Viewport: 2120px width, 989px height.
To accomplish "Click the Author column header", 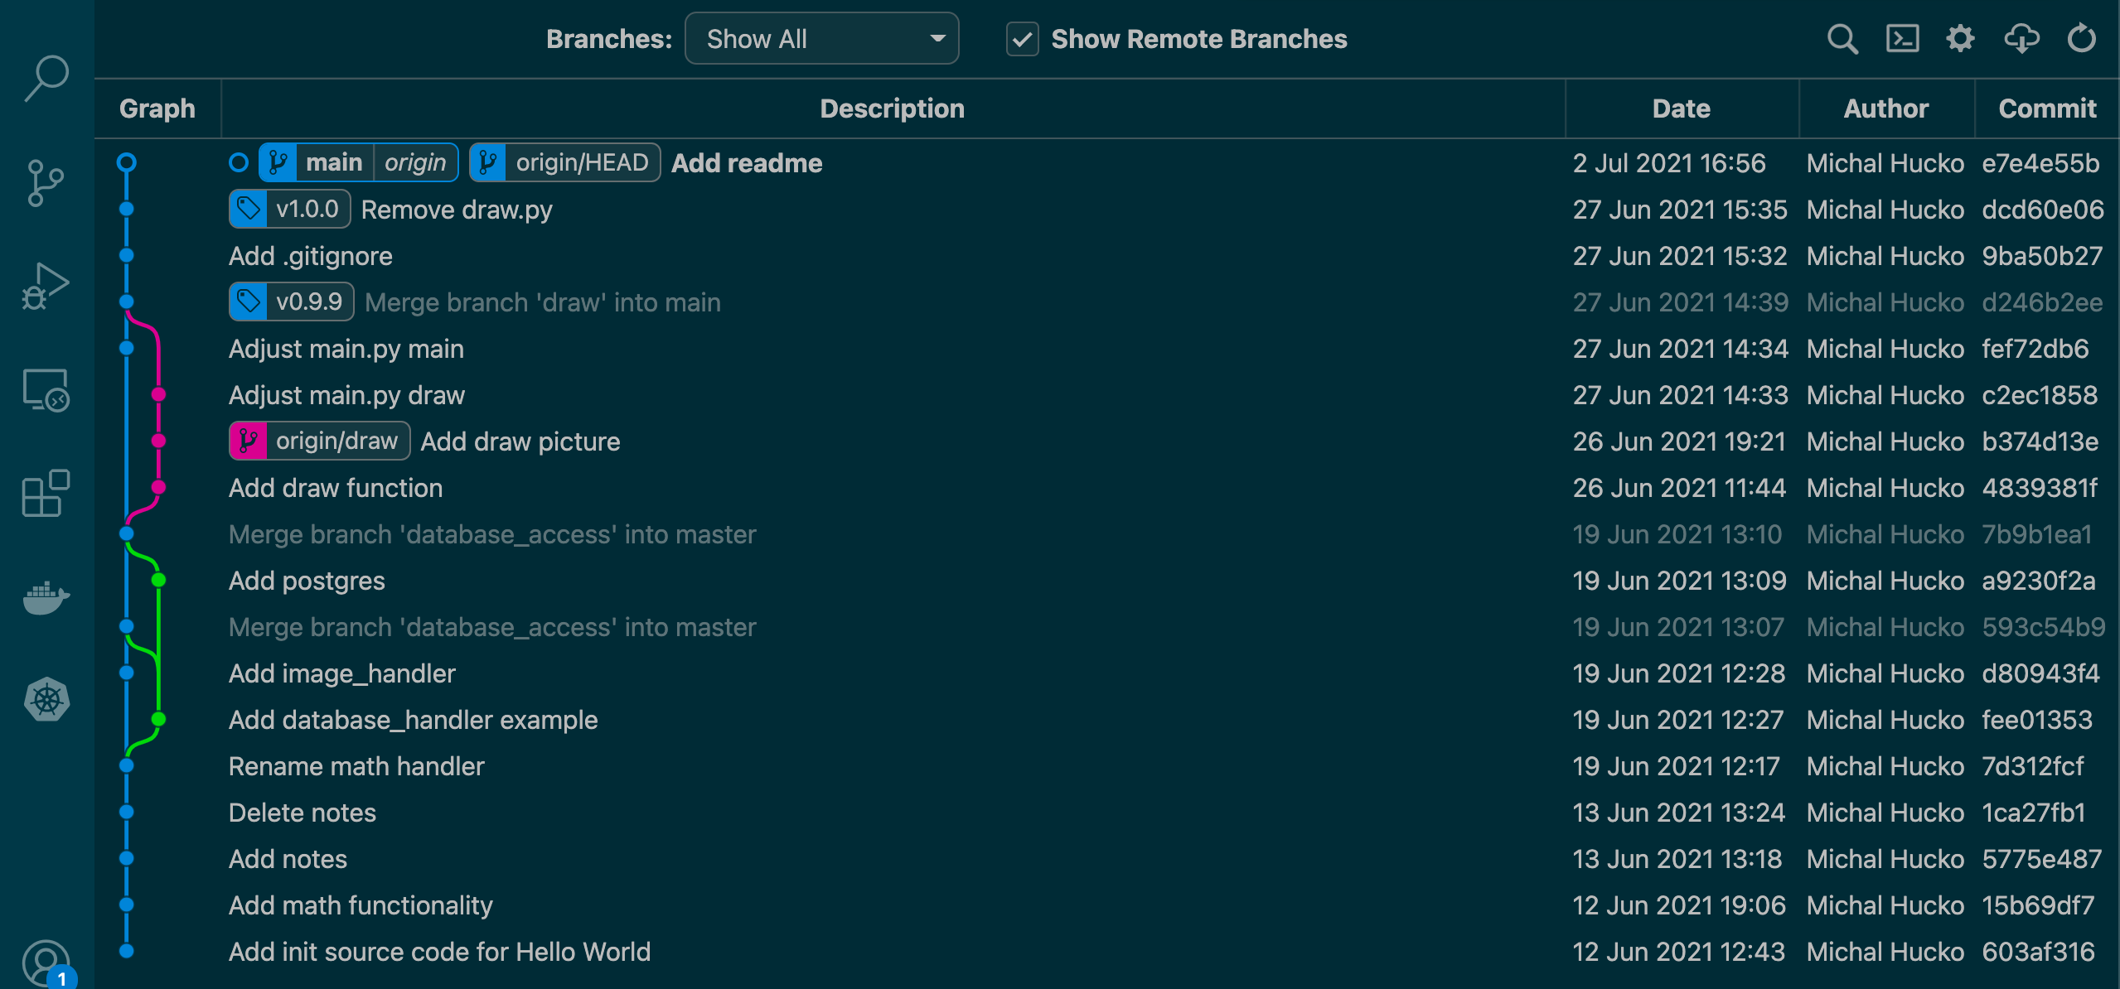I will 1886,109.
